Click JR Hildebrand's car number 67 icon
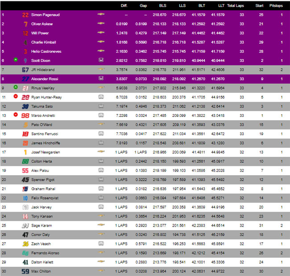290x276 pixels. pos(25,70)
